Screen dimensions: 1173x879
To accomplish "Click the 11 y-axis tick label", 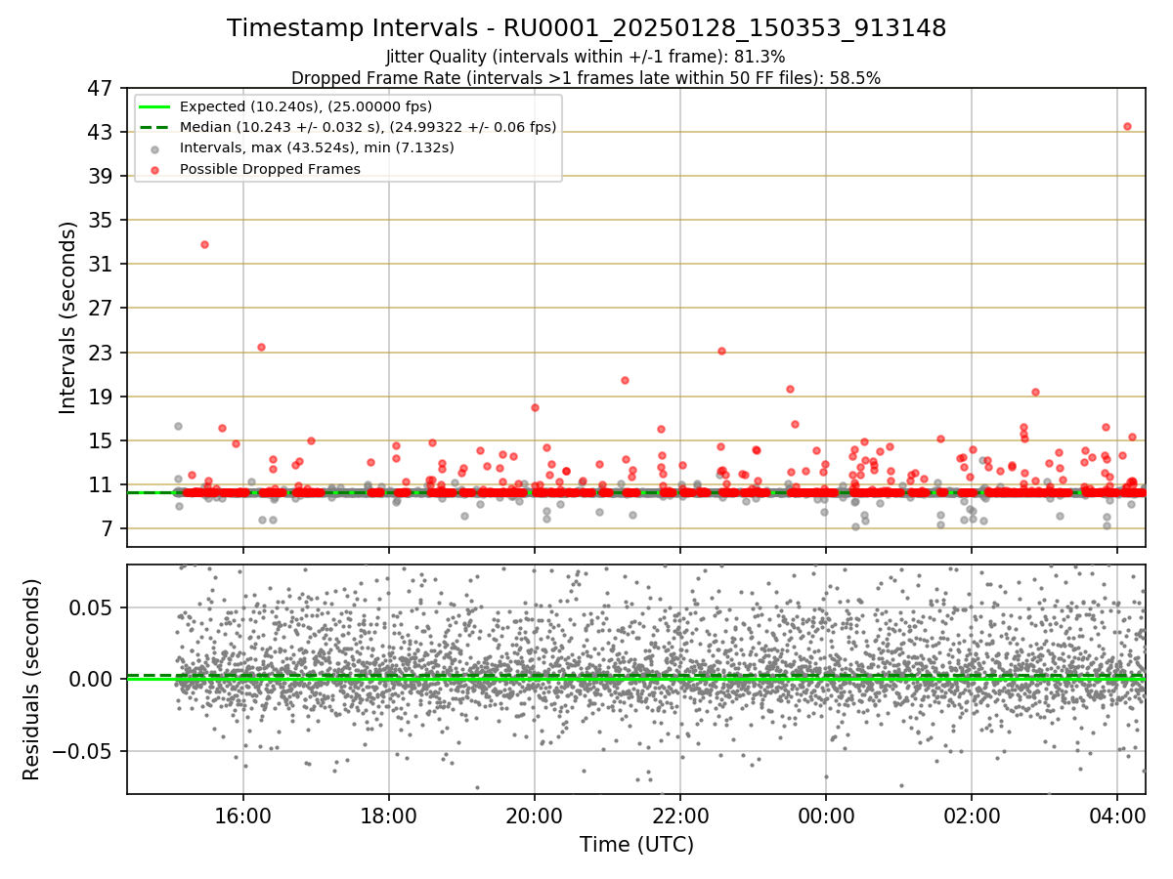I will pyautogui.click(x=101, y=484).
